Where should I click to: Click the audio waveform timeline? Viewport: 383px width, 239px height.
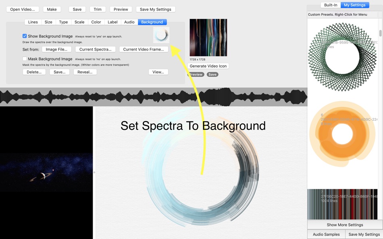click(x=154, y=97)
